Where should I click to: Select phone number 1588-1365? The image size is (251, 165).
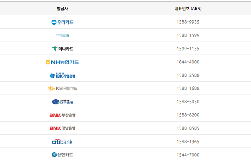coord(188,142)
